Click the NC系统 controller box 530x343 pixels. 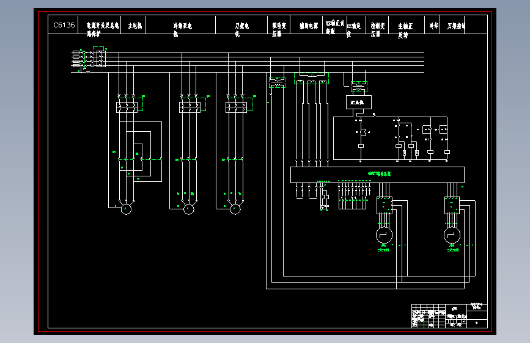[x=359, y=103]
